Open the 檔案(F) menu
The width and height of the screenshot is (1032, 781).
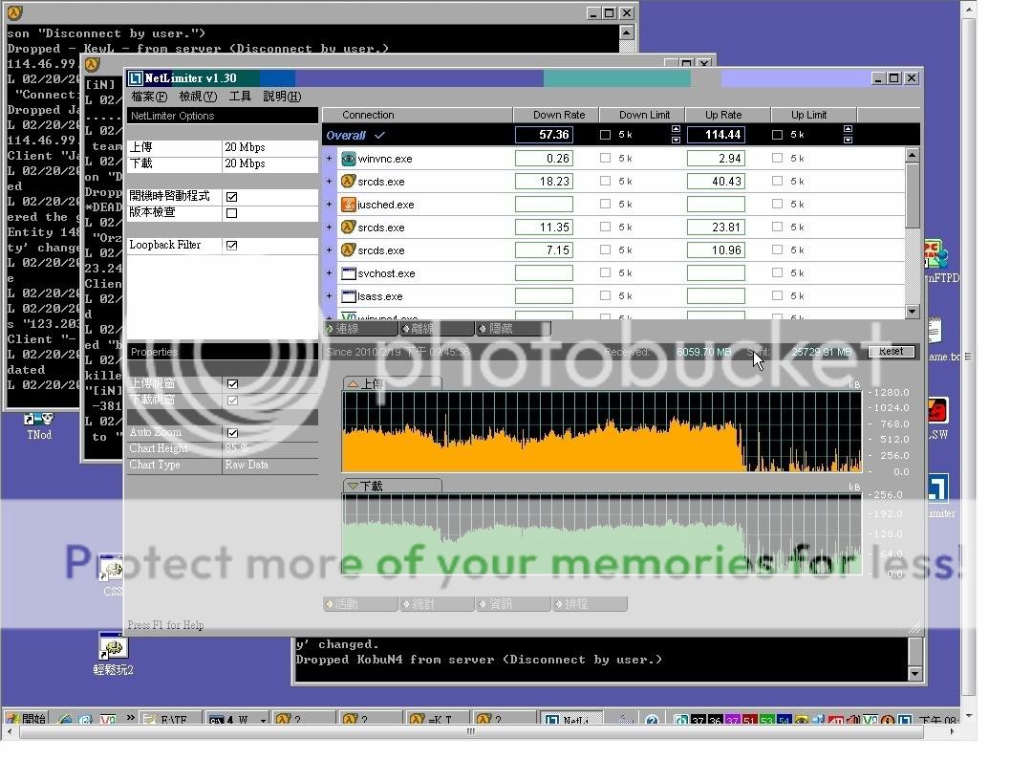149,97
